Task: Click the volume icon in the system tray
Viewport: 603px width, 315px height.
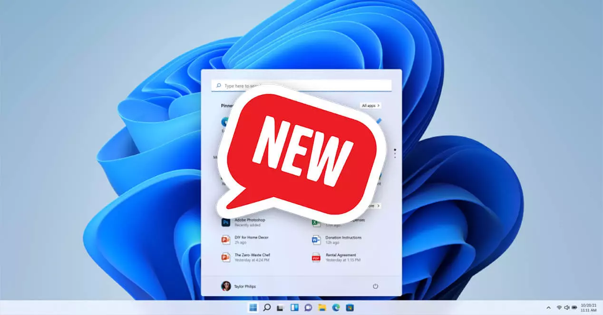Action: pyautogui.click(x=566, y=307)
